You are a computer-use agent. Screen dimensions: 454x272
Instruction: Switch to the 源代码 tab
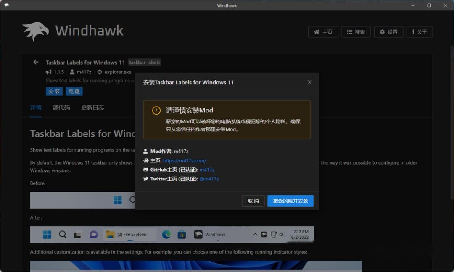click(61, 107)
